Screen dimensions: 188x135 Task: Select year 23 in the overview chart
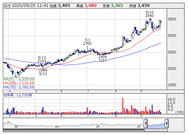(x=57, y=126)
